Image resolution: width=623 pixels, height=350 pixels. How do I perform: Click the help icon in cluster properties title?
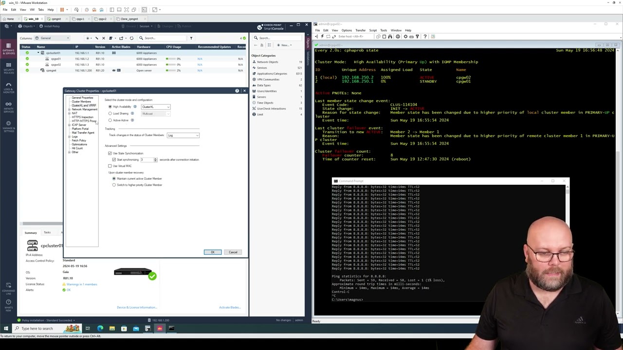237,91
